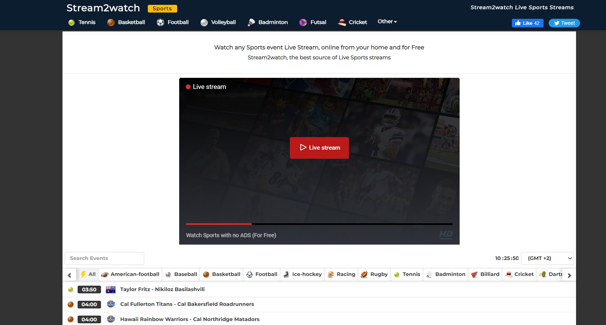Select the All sports filter tab
This screenshot has width=606, height=325.
[88, 275]
